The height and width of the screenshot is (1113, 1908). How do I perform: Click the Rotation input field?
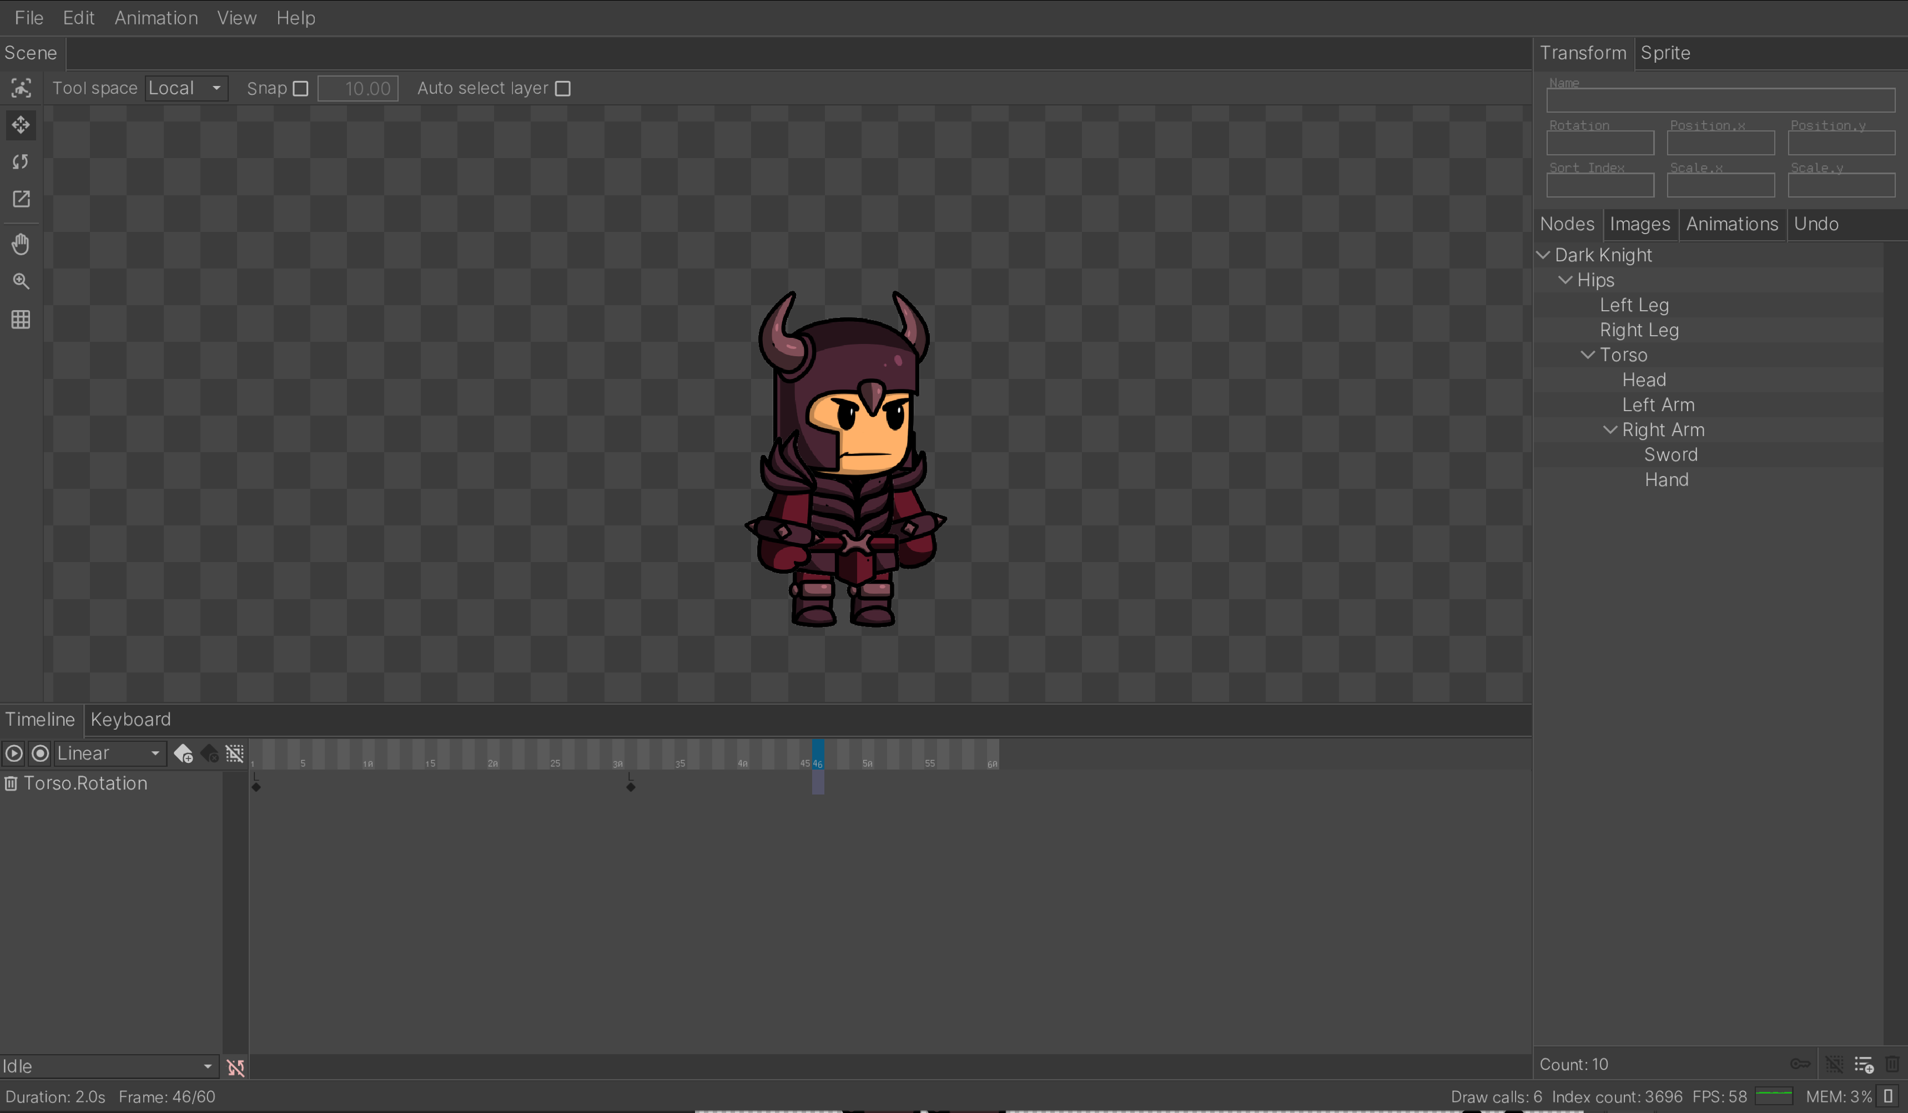[1600, 143]
